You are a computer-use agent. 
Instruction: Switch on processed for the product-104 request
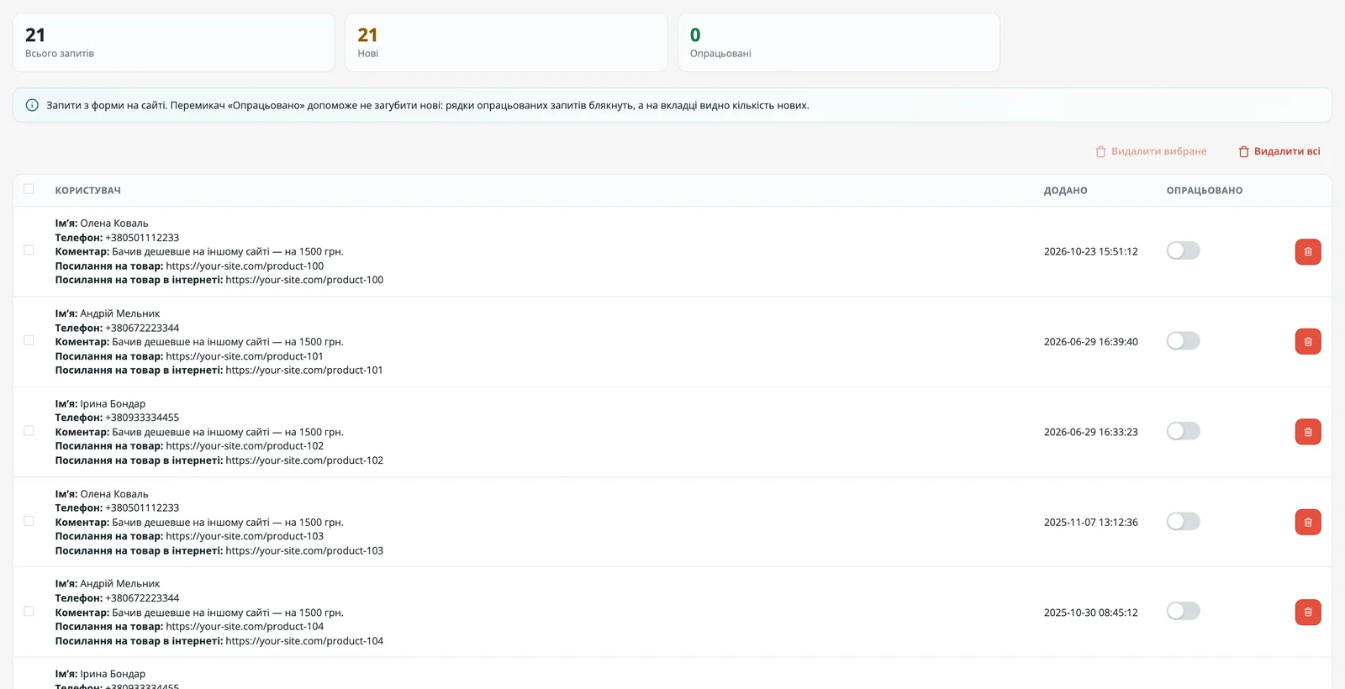(x=1183, y=611)
